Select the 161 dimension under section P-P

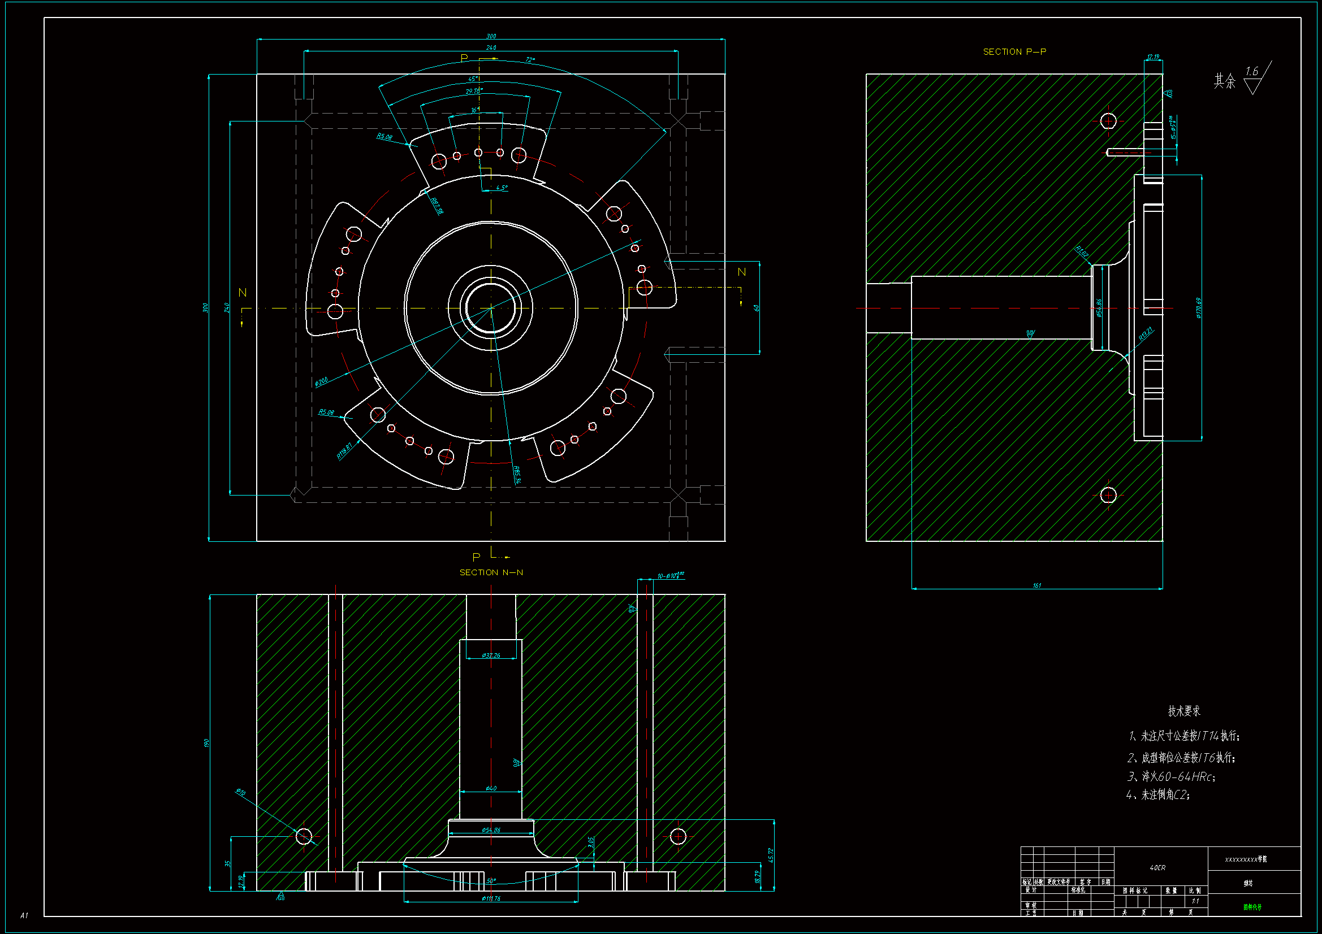[1036, 585]
